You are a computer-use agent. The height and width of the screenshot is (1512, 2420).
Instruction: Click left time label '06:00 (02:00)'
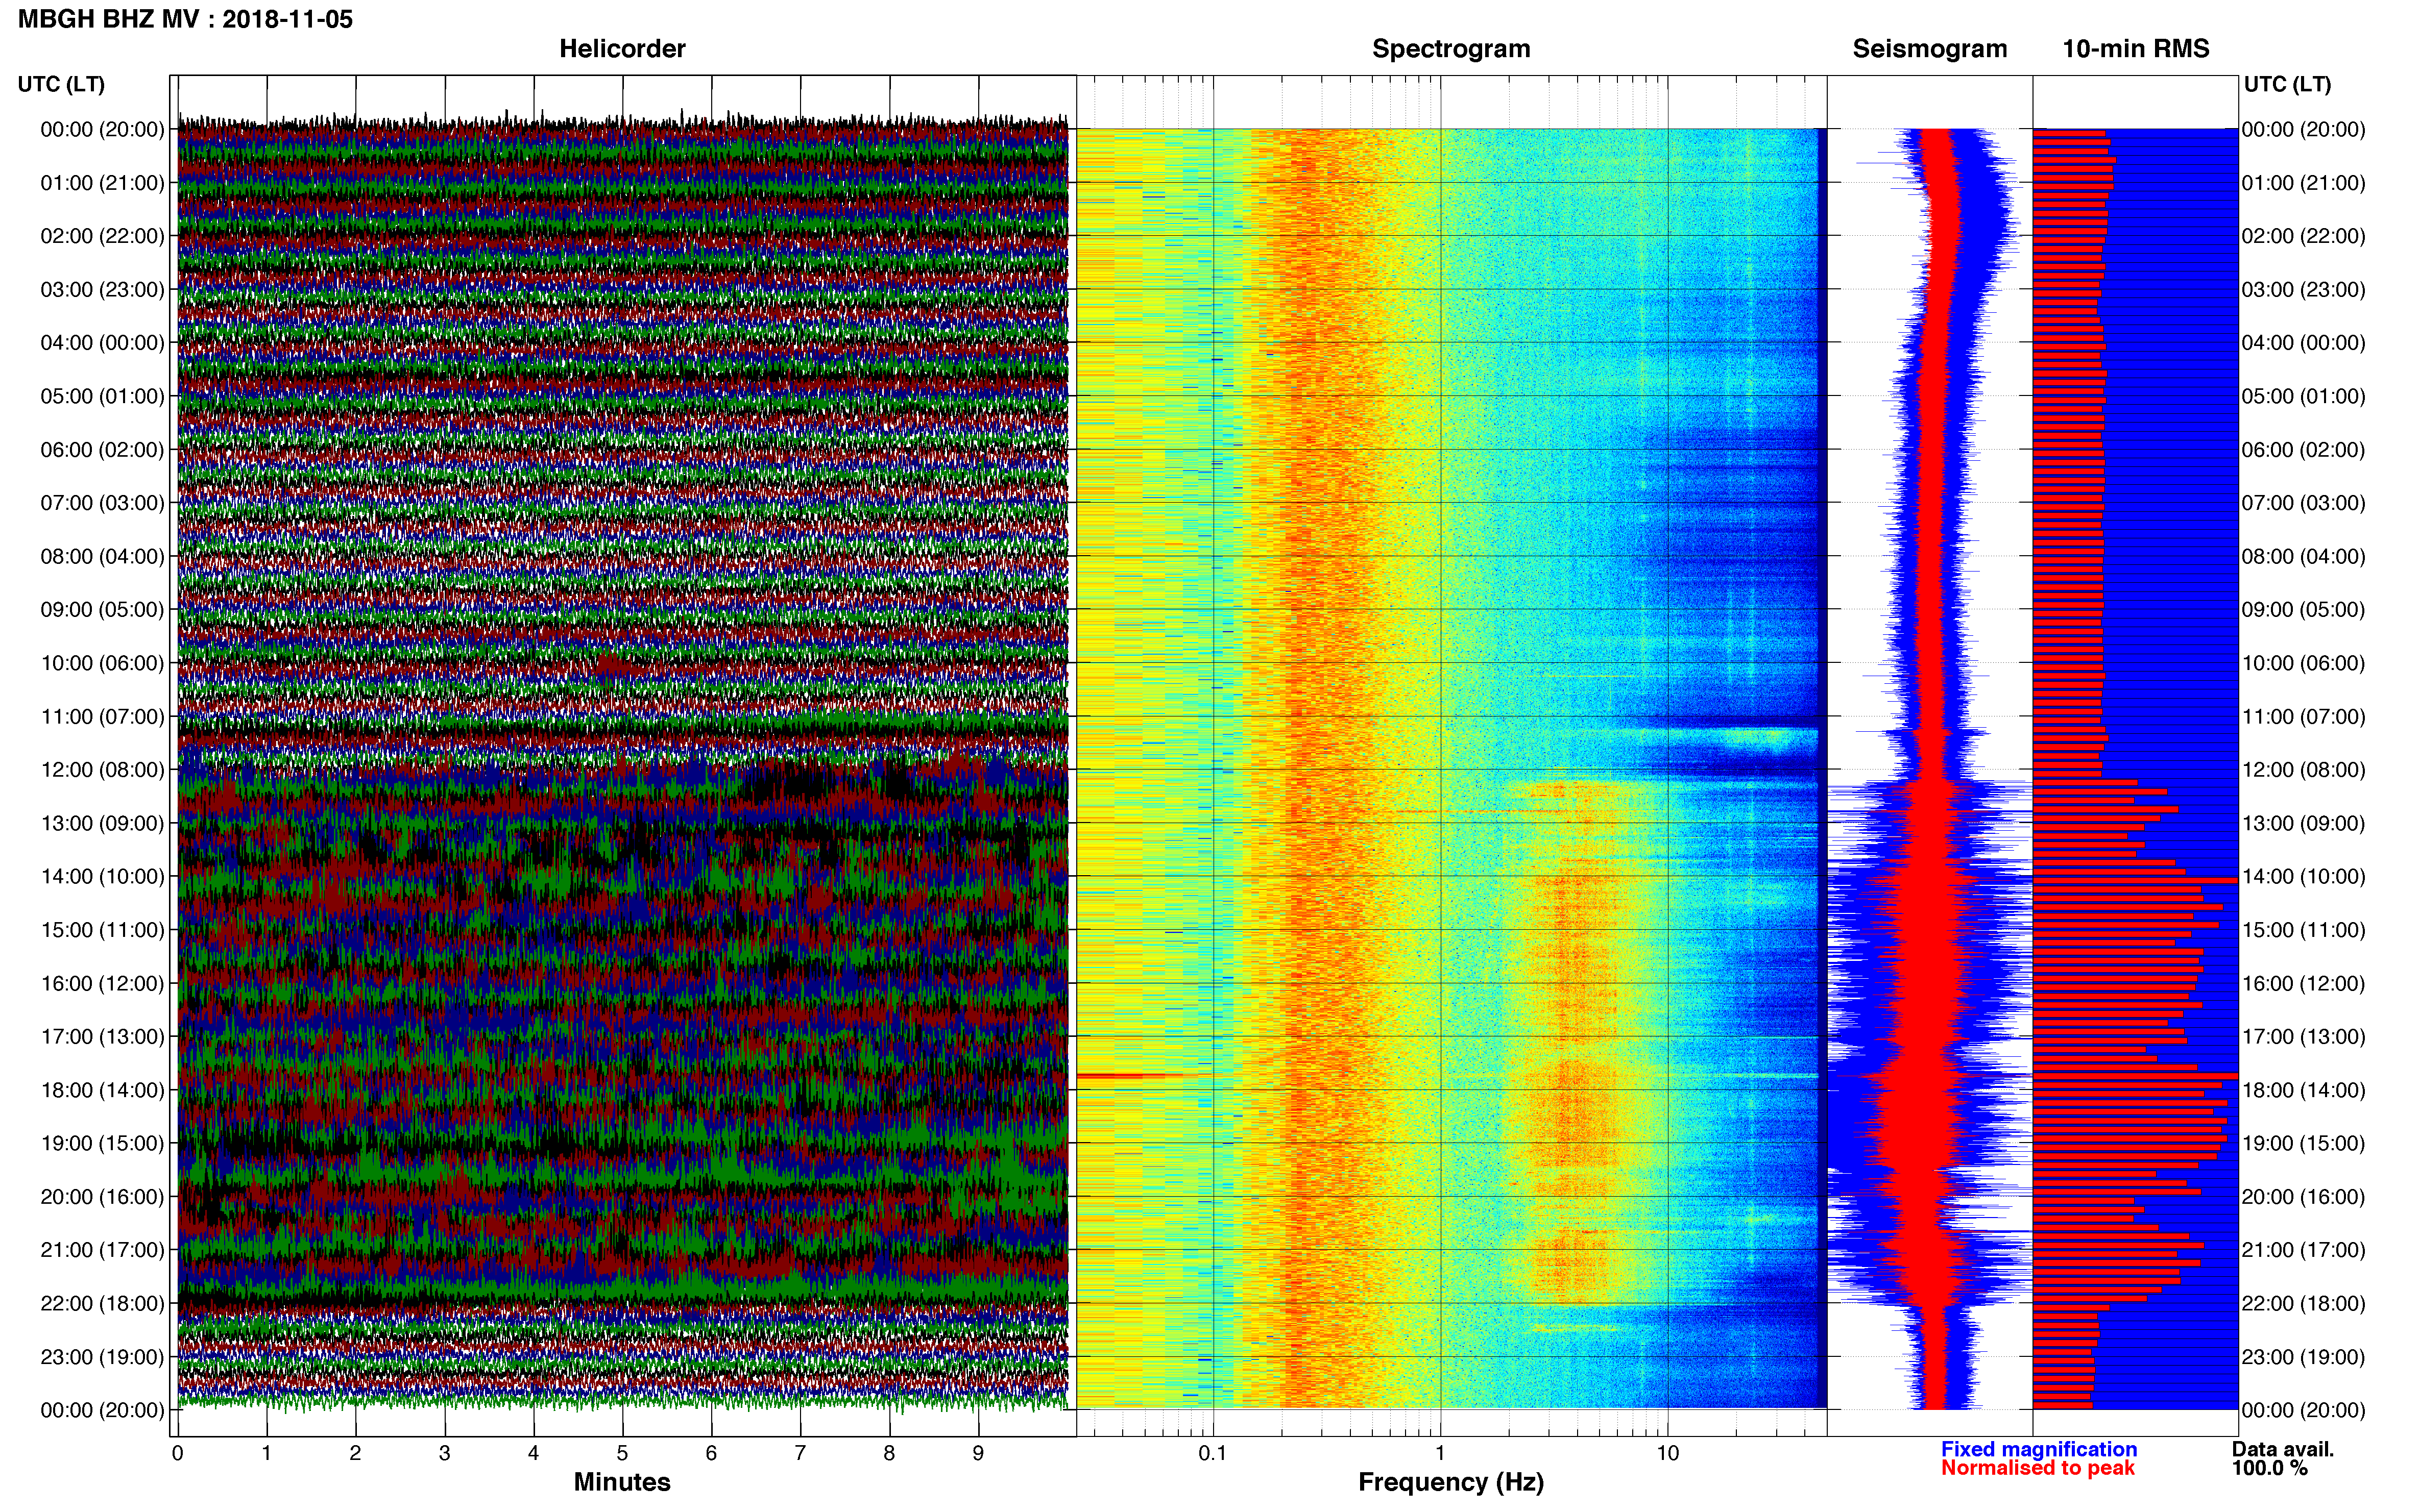coord(102,450)
